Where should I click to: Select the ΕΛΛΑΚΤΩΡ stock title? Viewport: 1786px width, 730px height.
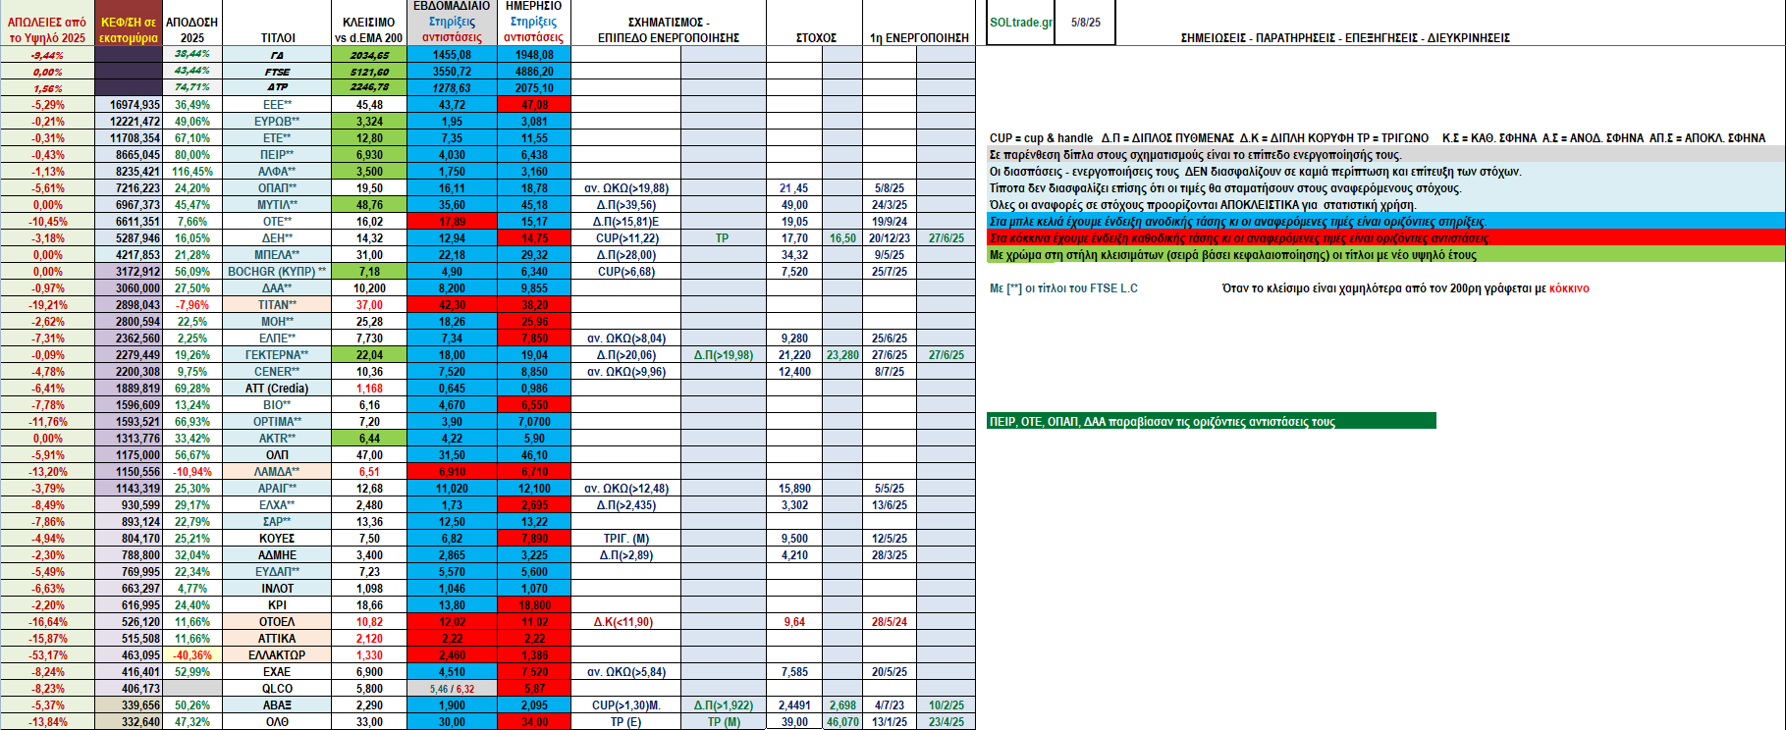pos(278,655)
